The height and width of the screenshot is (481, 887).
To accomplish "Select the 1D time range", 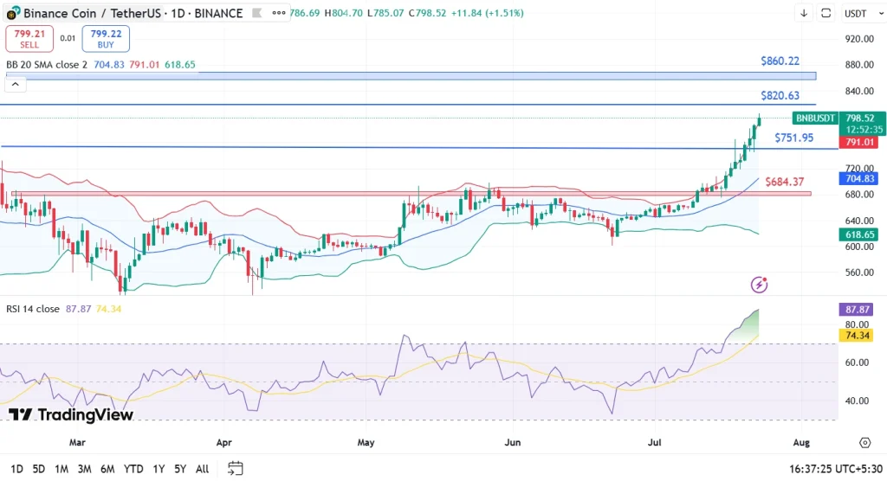I will (16, 469).
